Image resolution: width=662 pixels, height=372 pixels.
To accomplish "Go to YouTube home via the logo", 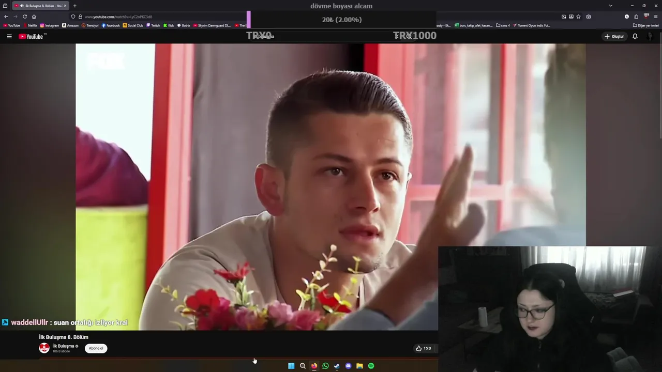I will [32, 36].
